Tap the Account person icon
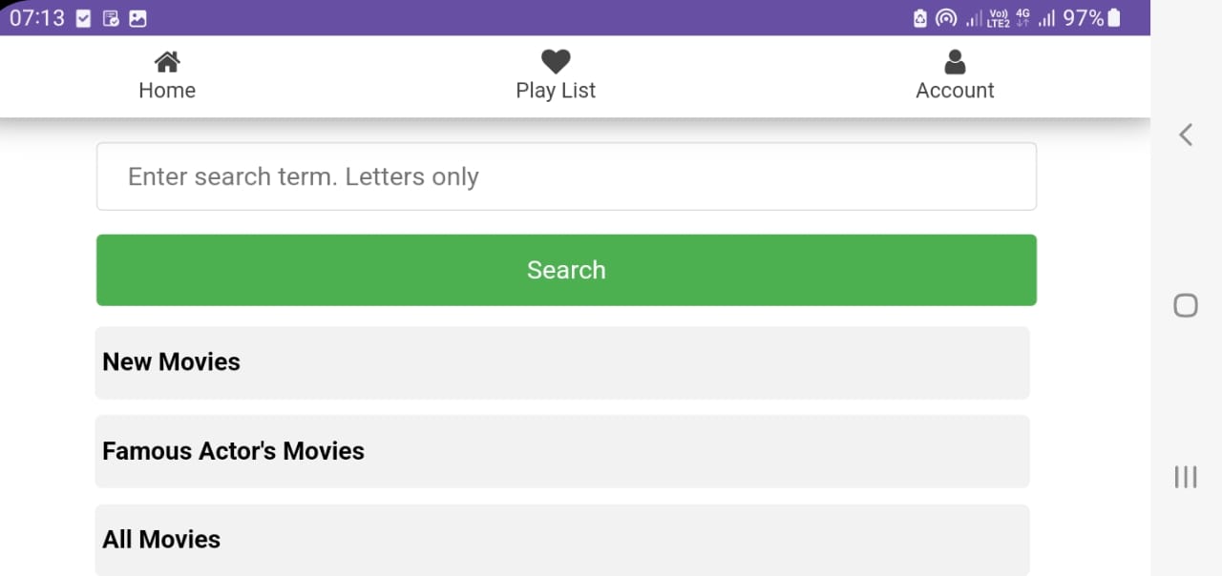 [x=955, y=62]
